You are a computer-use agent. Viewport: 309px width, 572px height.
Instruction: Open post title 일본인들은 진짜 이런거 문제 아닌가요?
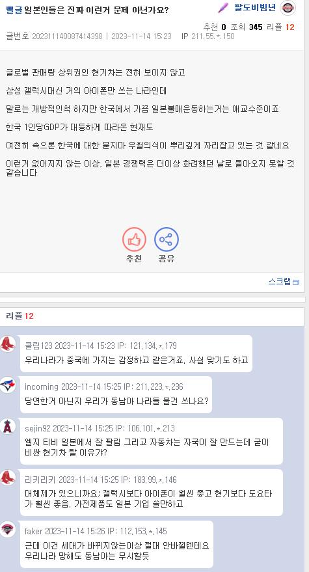[97, 10]
